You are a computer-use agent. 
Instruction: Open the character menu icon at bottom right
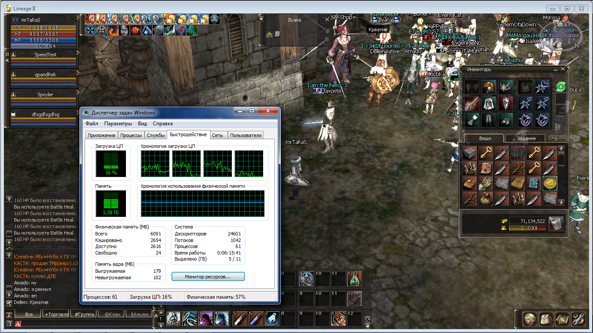(529, 319)
